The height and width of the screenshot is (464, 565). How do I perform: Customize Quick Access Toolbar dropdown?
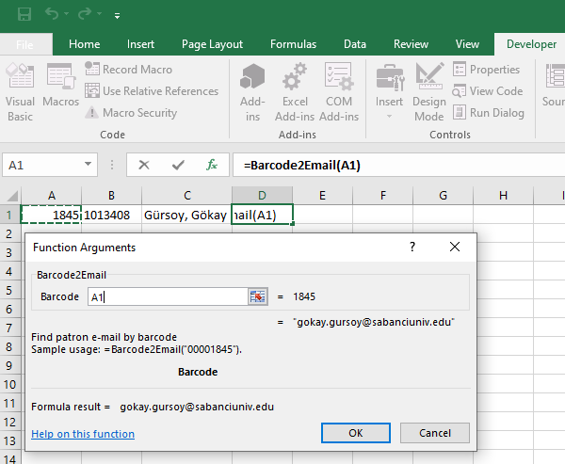tap(117, 15)
